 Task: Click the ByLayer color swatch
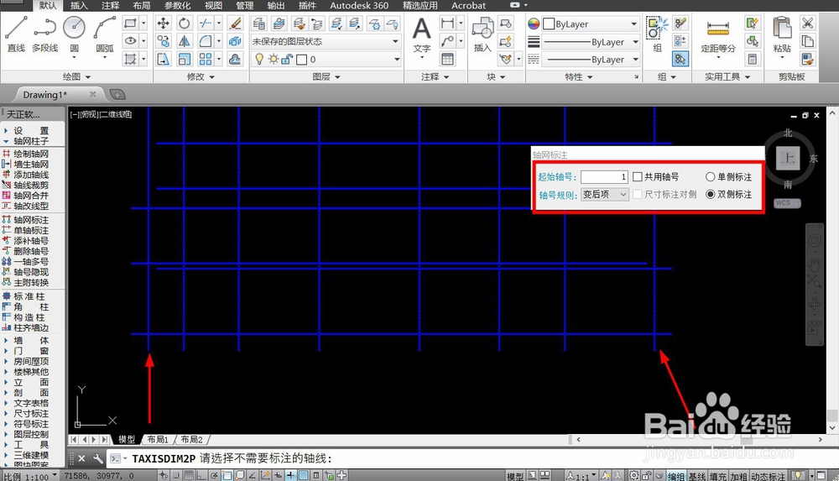tap(549, 24)
